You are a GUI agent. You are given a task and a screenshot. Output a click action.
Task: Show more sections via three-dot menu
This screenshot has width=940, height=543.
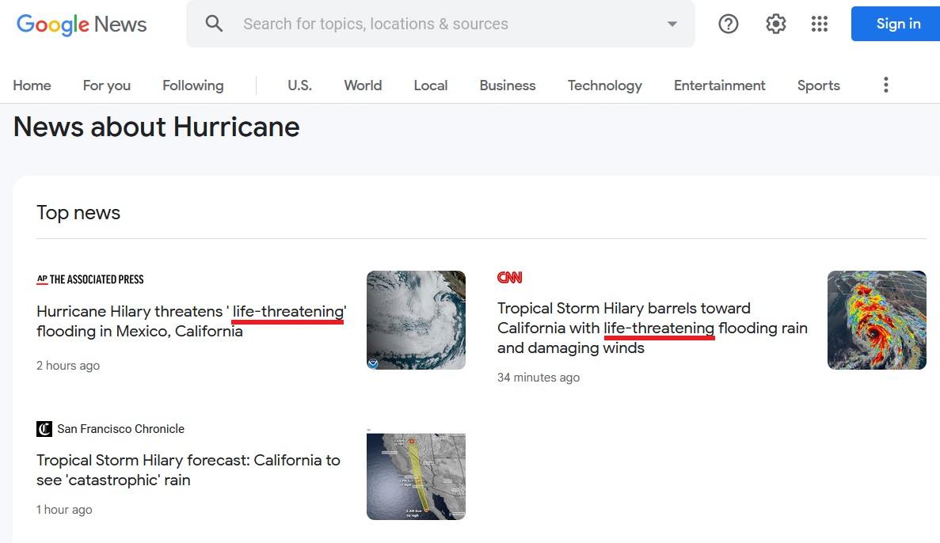(x=885, y=85)
